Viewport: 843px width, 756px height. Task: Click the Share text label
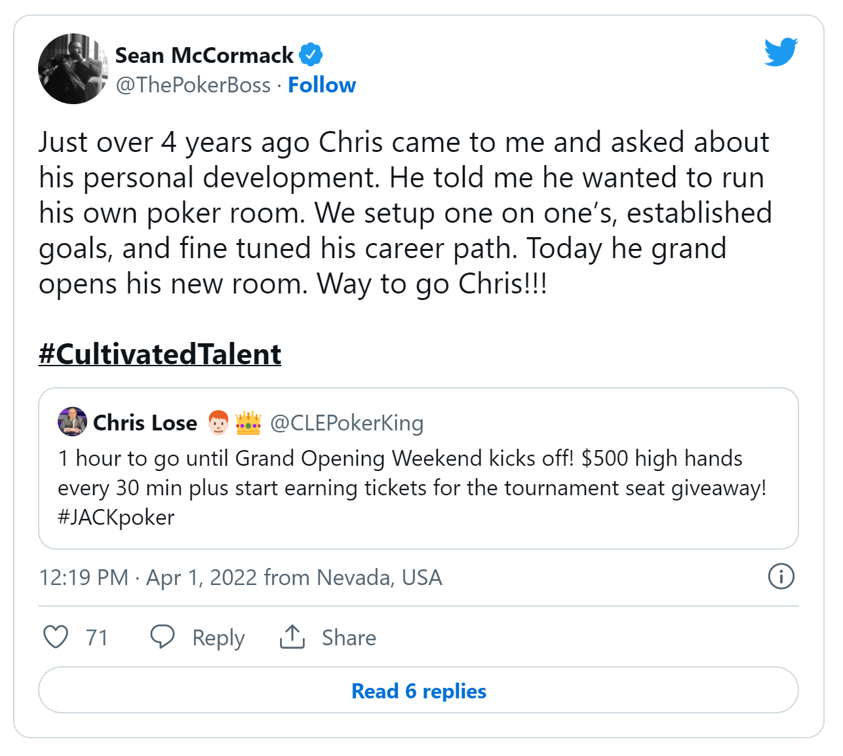click(x=349, y=637)
